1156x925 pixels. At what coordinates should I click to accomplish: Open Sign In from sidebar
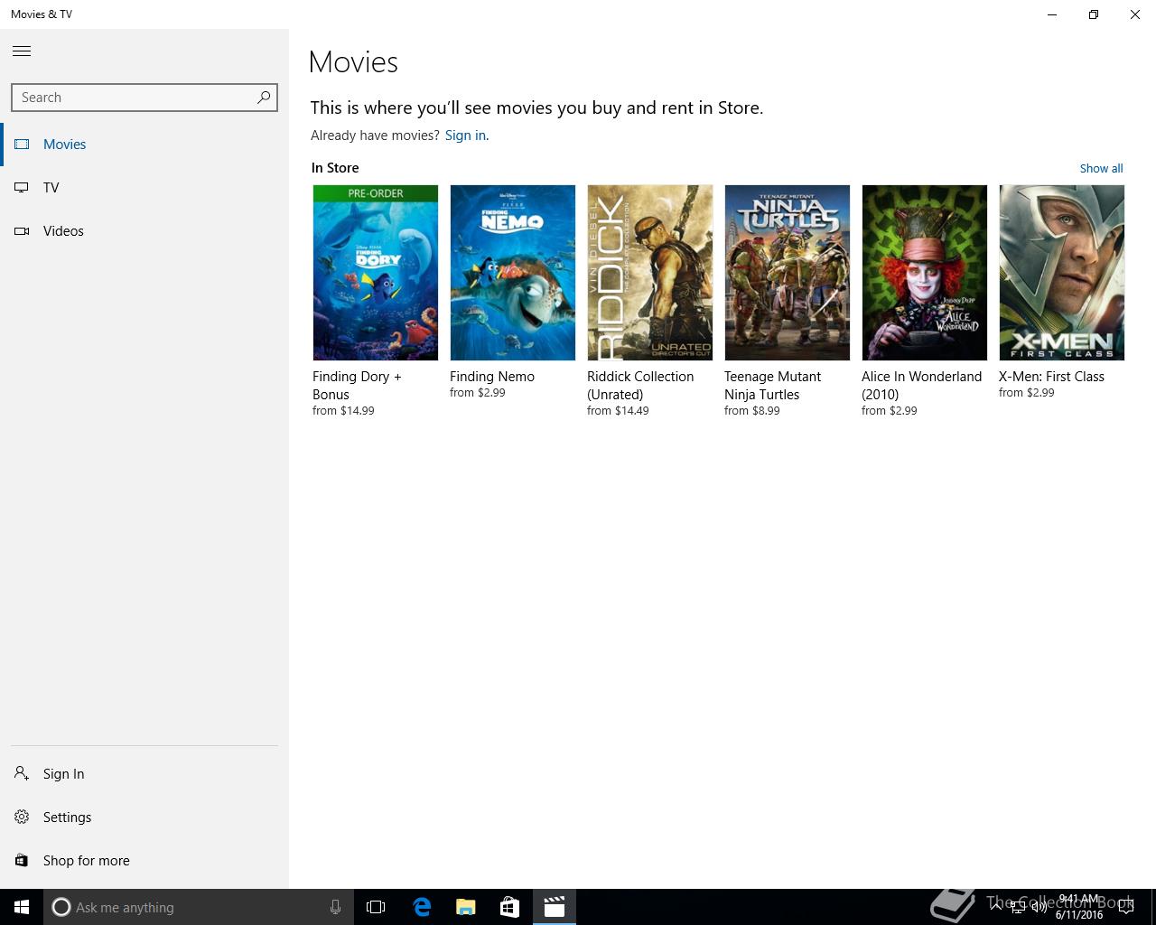(64, 774)
